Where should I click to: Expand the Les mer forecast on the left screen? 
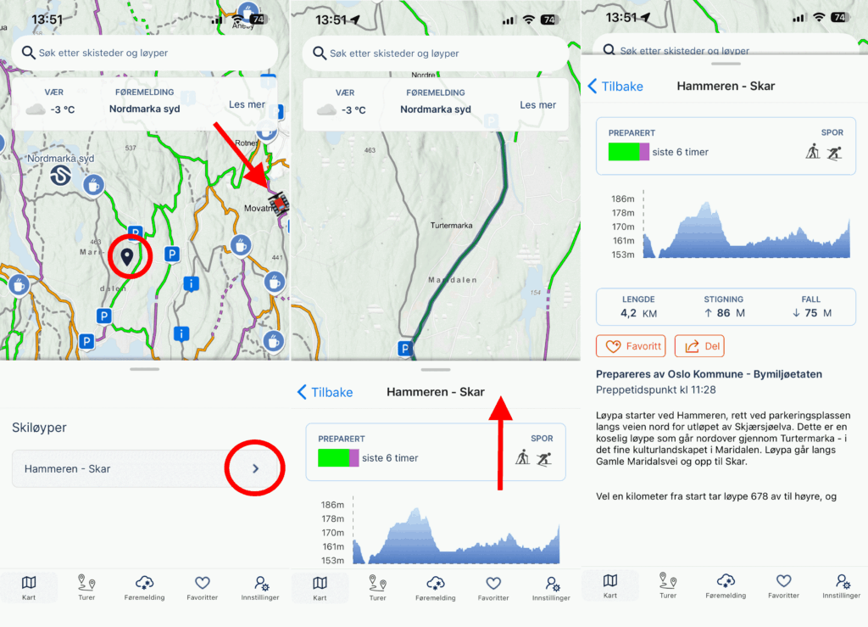[247, 105]
